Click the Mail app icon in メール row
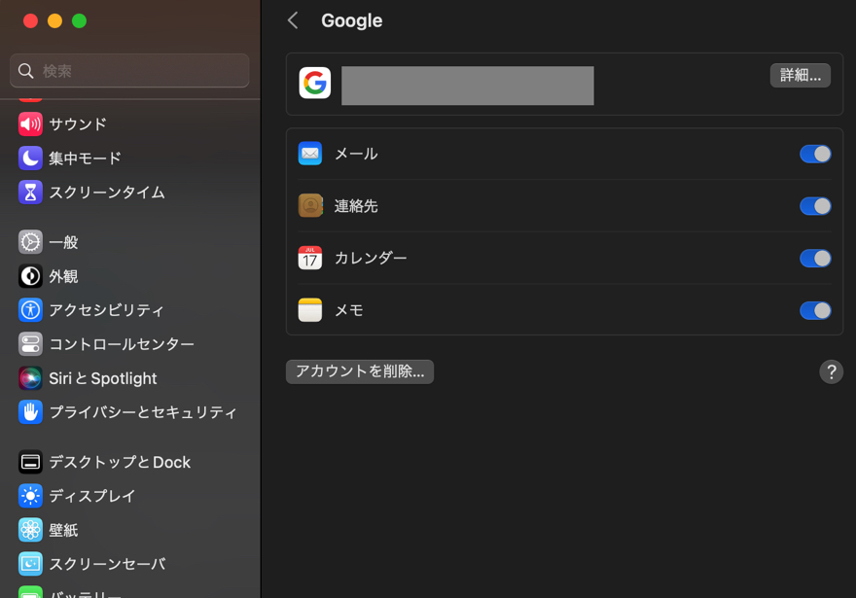 coord(310,154)
